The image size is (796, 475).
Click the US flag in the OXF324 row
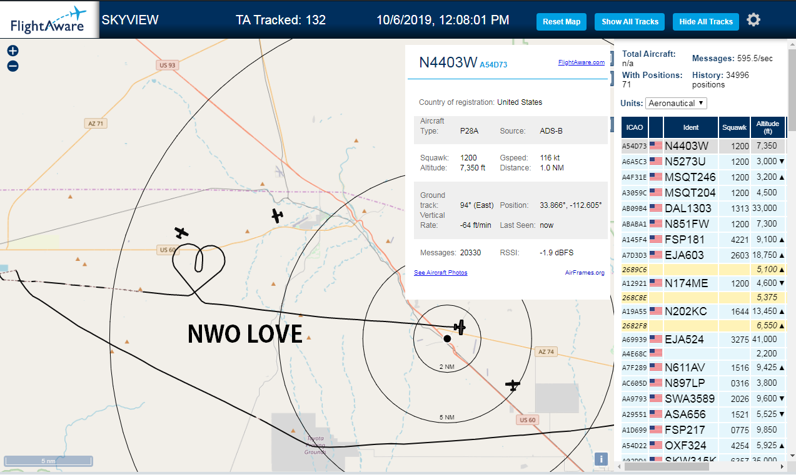[x=656, y=446]
